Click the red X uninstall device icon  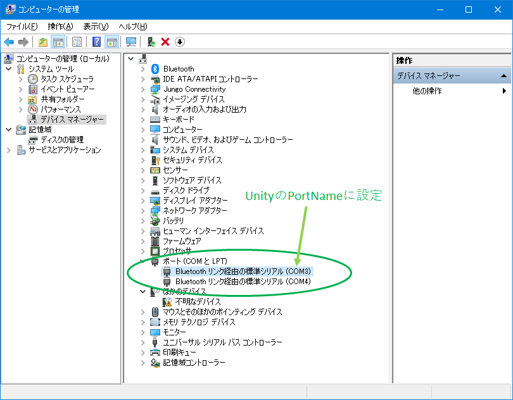pos(165,42)
